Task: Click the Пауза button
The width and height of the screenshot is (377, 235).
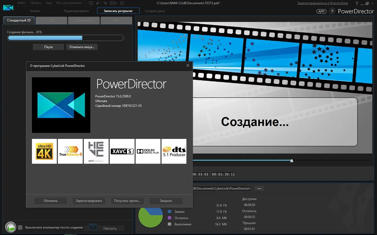Action: tap(48, 47)
